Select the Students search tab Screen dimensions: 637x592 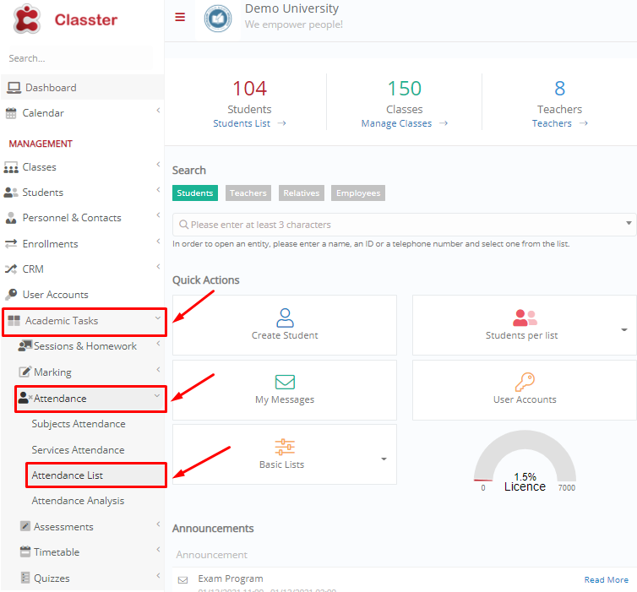[195, 193]
